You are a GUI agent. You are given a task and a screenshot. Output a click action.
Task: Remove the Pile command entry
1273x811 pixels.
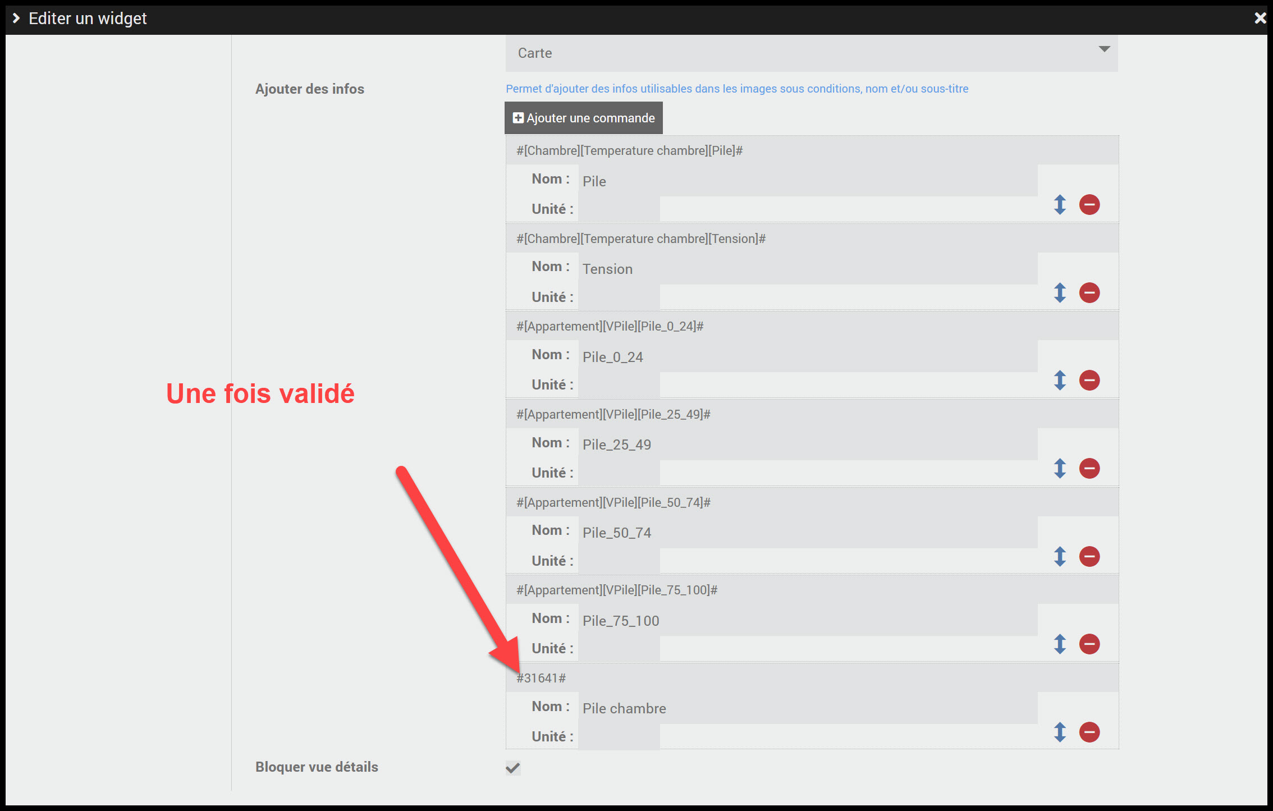click(x=1089, y=204)
